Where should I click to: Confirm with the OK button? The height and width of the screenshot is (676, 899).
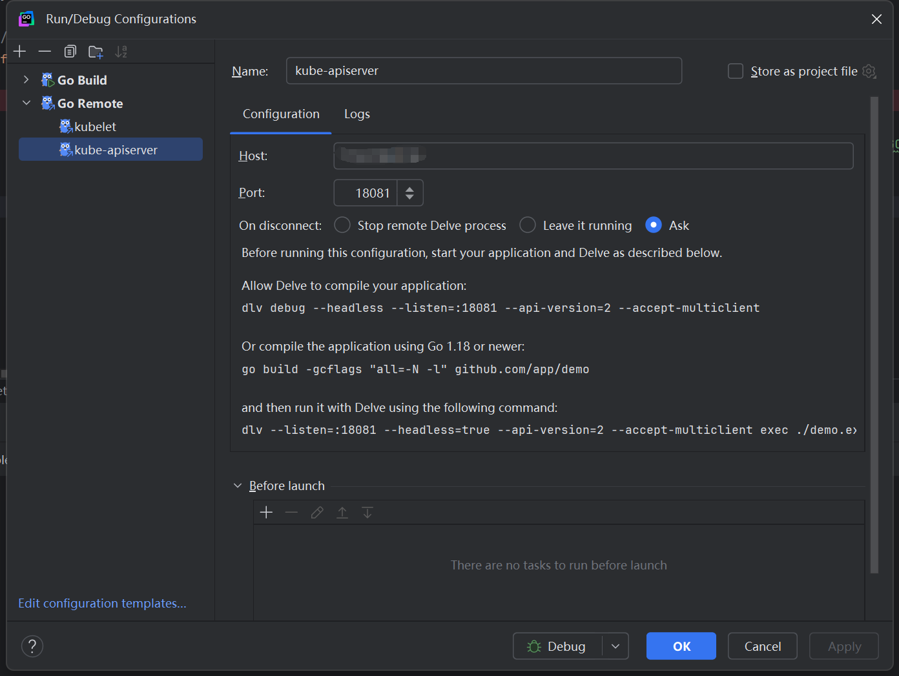click(x=681, y=646)
